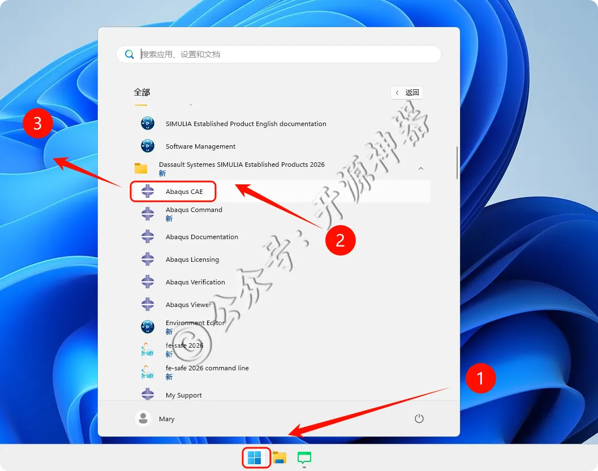Select the "Abaqus Licensing" entry text
The width and height of the screenshot is (598, 471).
tap(192, 260)
